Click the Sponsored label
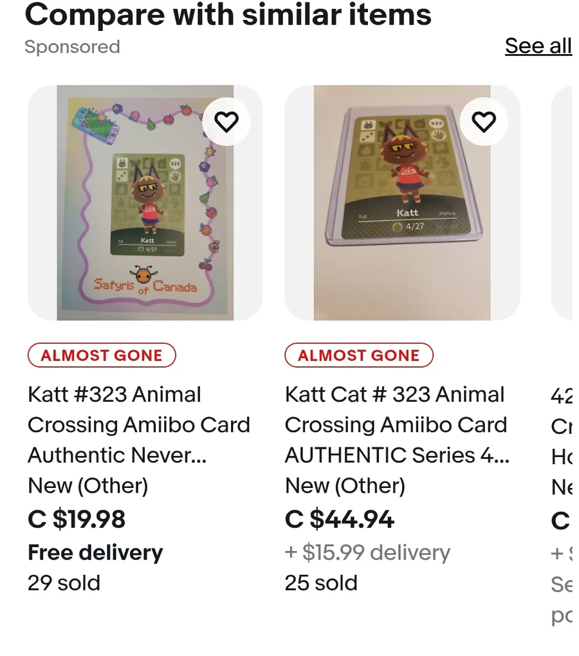 72,47
